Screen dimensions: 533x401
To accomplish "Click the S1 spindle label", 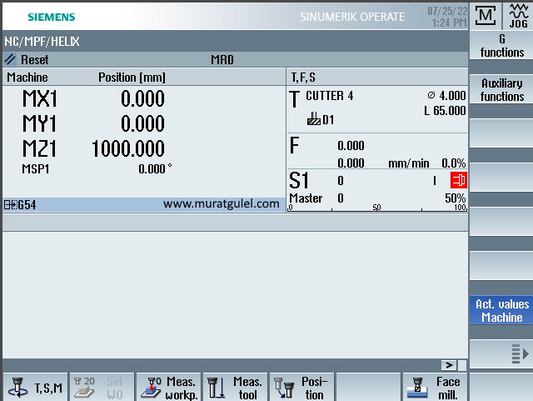I will pos(299,180).
